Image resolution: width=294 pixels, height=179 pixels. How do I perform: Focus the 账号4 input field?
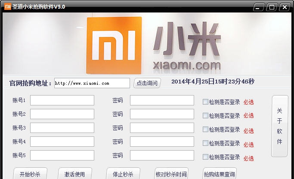tap(62, 142)
